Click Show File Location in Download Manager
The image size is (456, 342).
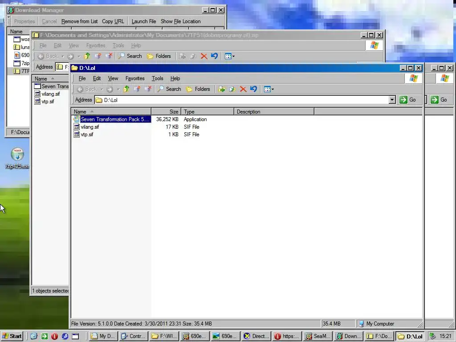tap(181, 21)
